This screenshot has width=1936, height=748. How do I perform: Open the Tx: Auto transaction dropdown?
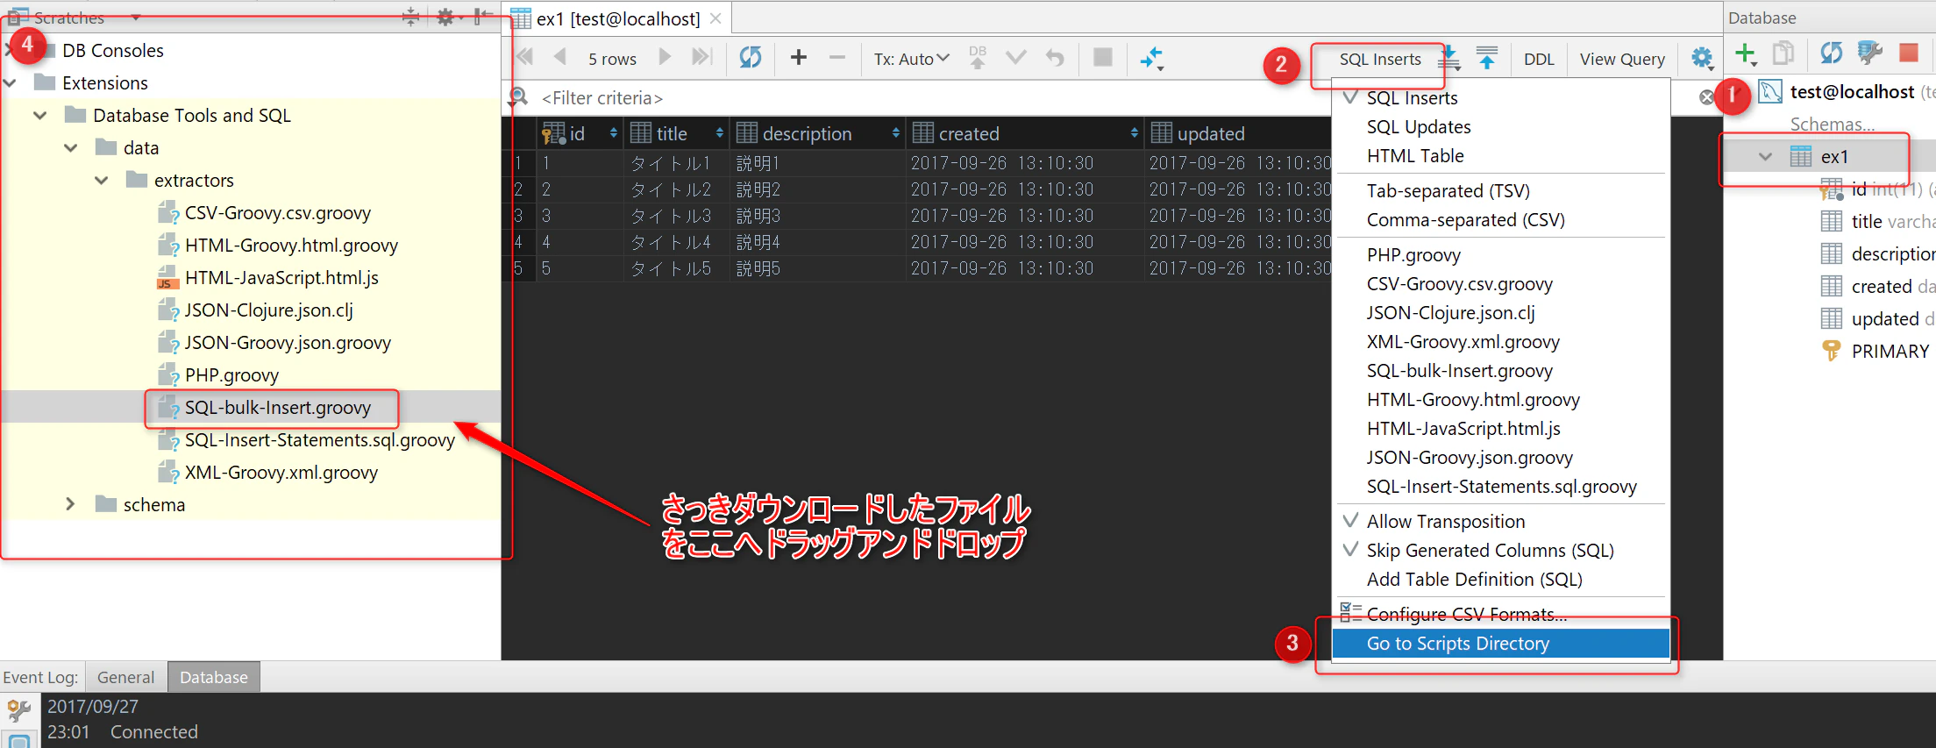[911, 59]
